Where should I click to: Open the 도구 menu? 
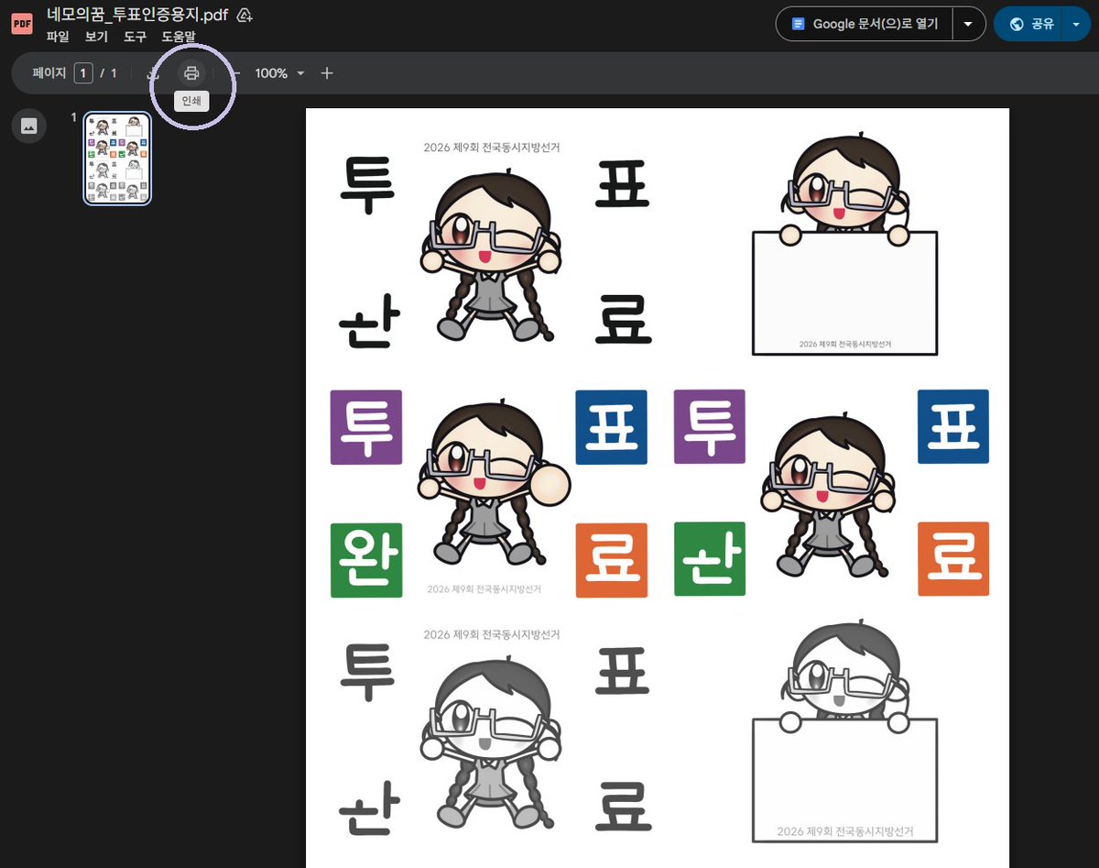pyautogui.click(x=135, y=38)
